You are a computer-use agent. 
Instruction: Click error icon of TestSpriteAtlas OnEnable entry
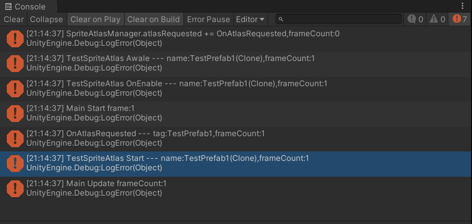click(x=14, y=88)
